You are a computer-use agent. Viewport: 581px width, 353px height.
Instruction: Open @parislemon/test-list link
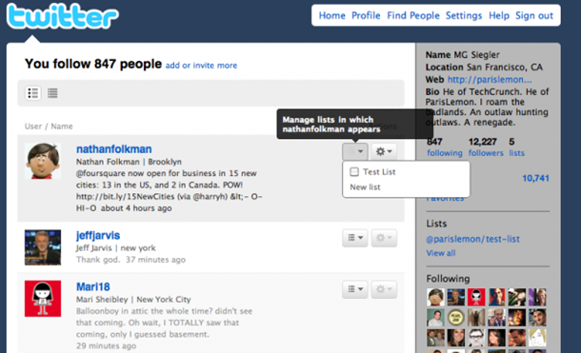tap(472, 239)
